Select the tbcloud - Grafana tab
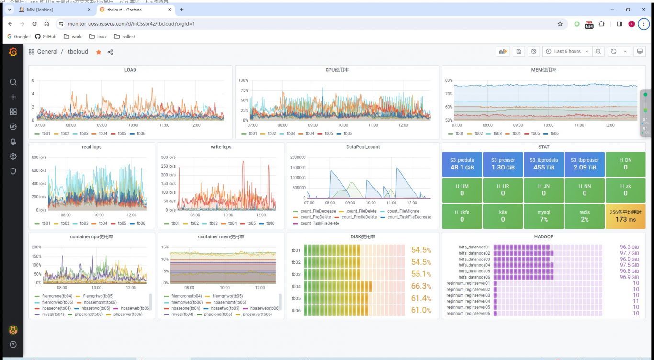This screenshot has width=654, height=360. (x=136, y=10)
